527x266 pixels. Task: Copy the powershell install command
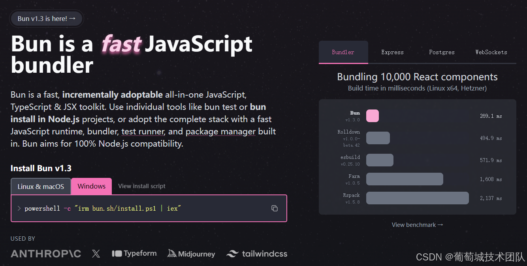275,208
